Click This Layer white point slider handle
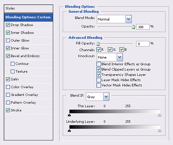 click(x=160, y=115)
